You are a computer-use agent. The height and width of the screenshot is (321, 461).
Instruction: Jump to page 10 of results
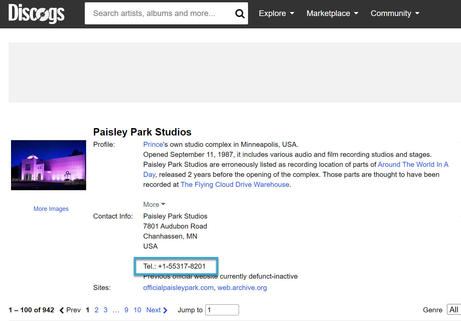coord(137,310)
